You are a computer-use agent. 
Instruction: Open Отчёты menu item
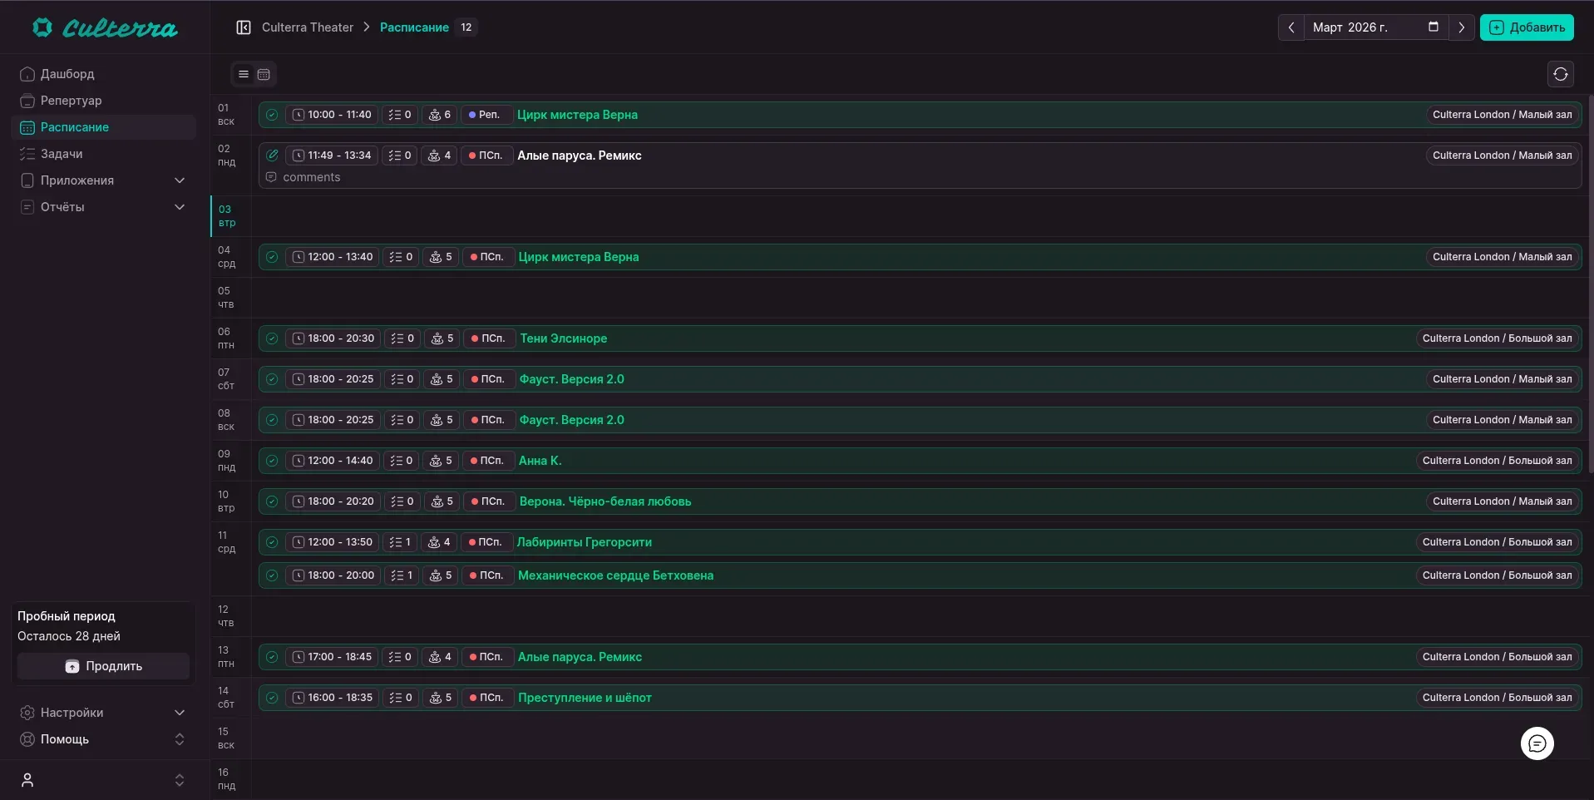click(104, 207)
